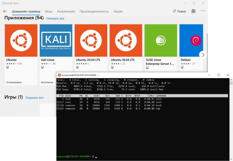
Task: Open the Debian app tile image
Action: point(191,40)
